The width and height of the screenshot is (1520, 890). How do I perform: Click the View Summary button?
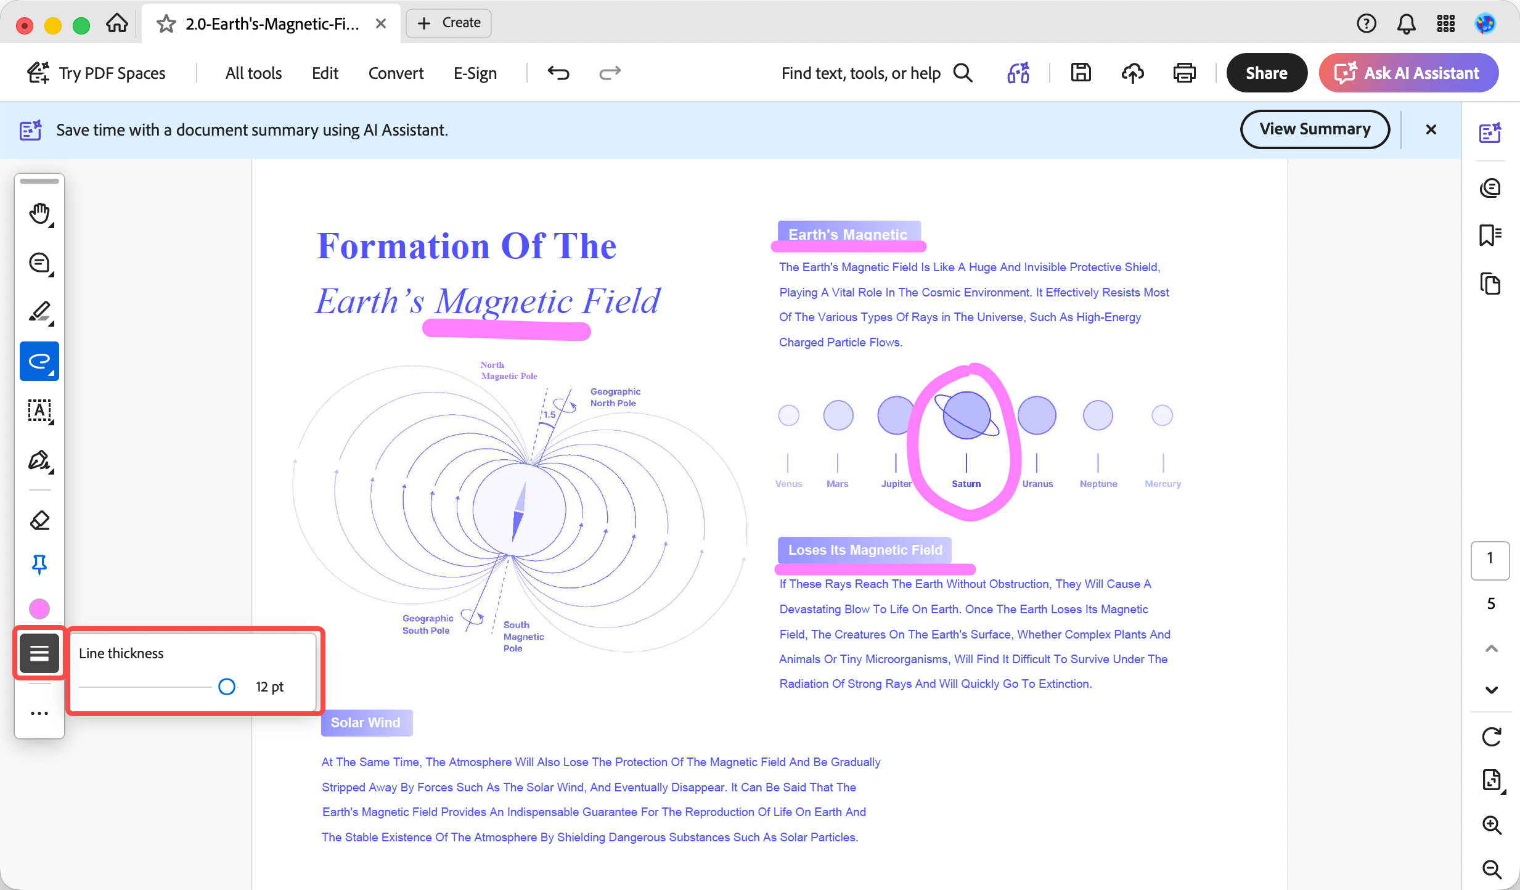(1315, 129)
